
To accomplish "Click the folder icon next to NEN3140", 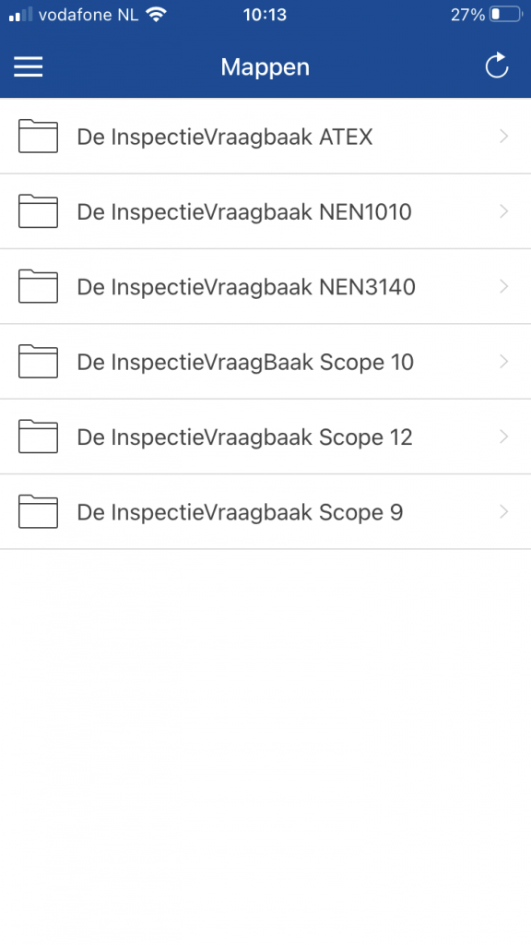I will click(x=38, y=286).
